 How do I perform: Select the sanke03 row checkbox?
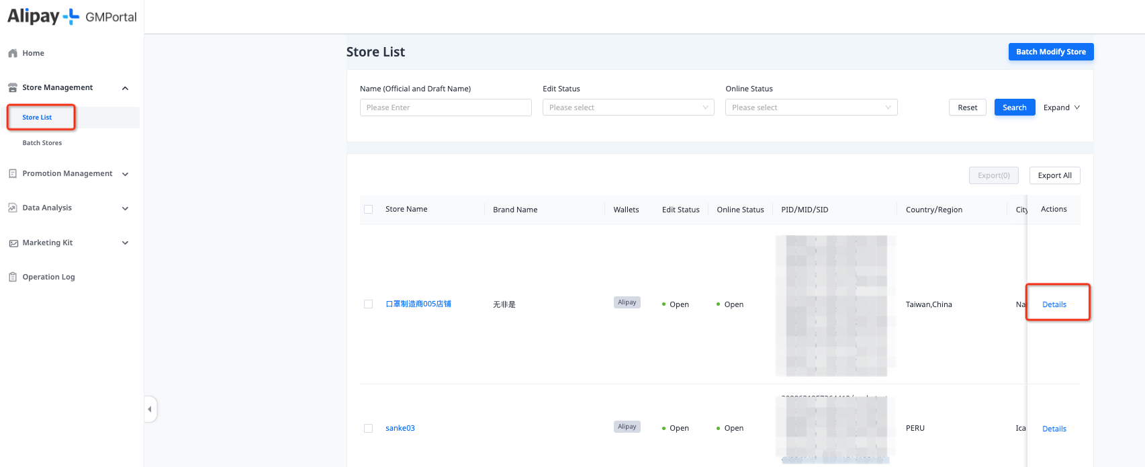coord(368,428)
